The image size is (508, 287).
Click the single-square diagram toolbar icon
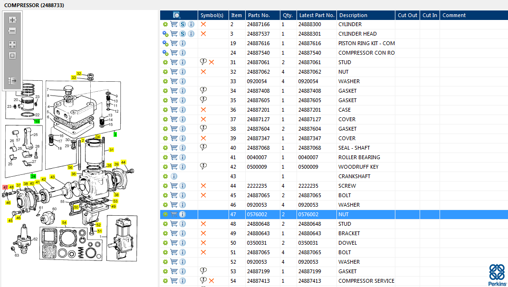[x=12, y=56]
